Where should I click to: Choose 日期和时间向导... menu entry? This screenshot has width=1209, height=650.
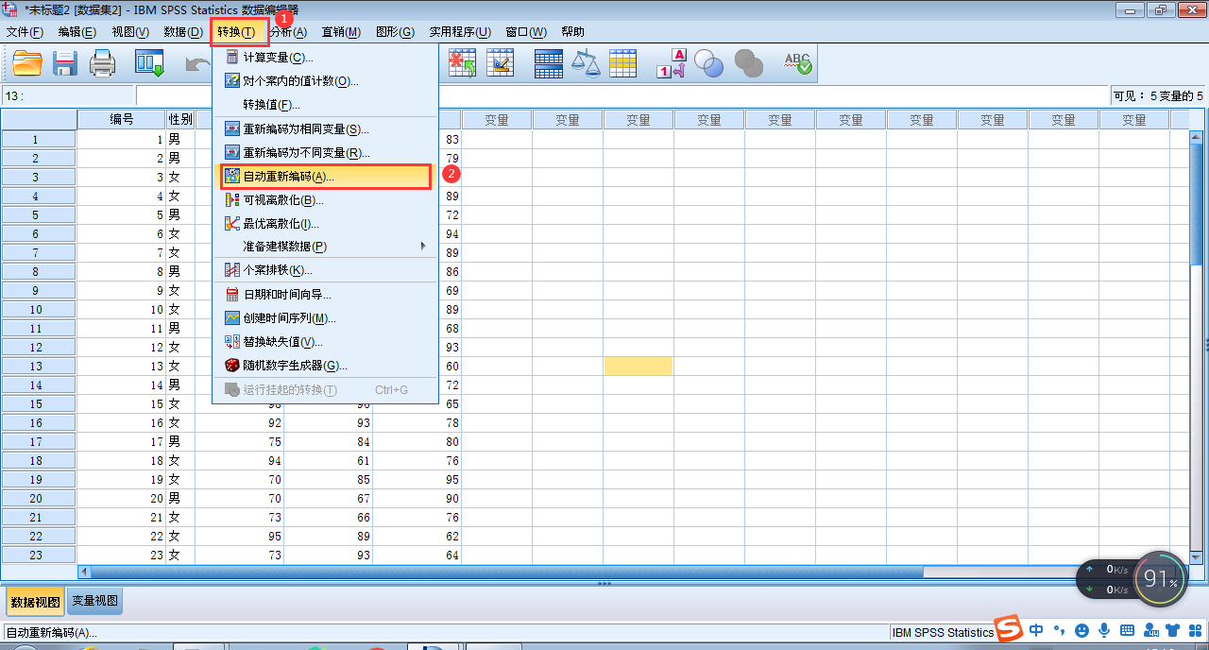(x=325, y=295)
